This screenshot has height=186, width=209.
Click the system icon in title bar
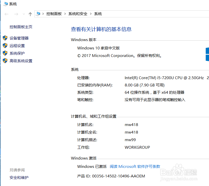click(6, 4)
